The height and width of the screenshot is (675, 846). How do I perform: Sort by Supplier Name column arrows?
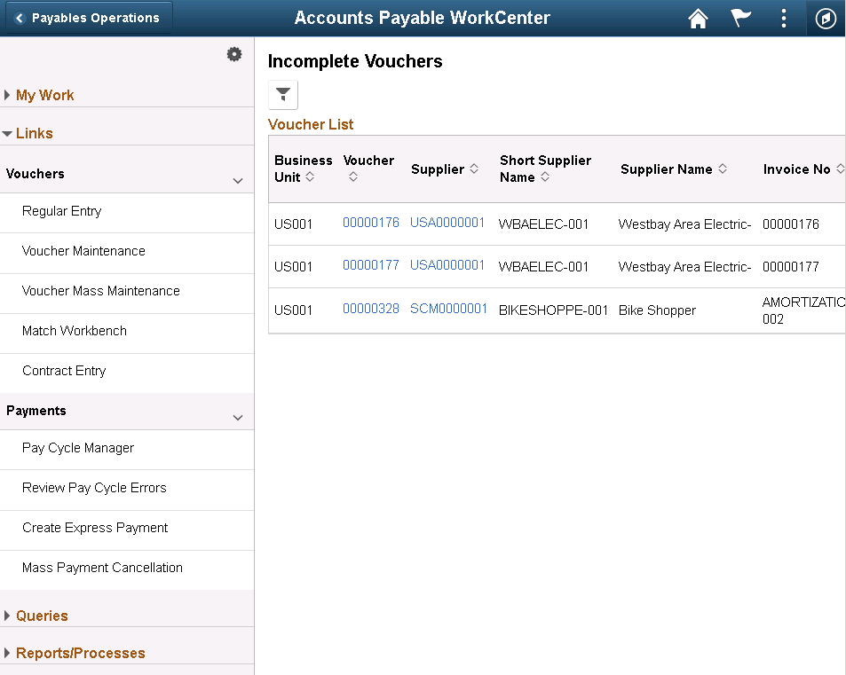(723, 169)
